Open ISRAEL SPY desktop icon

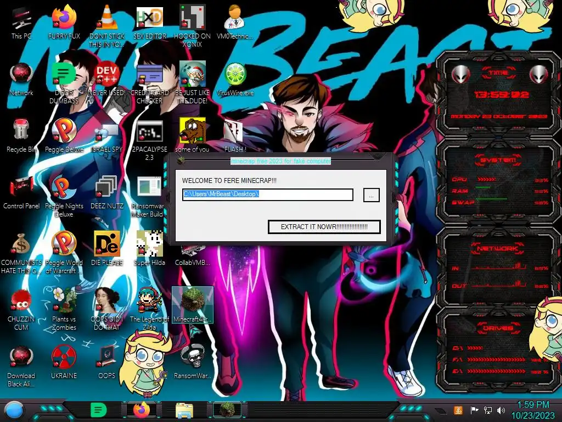tap(107, 136)
